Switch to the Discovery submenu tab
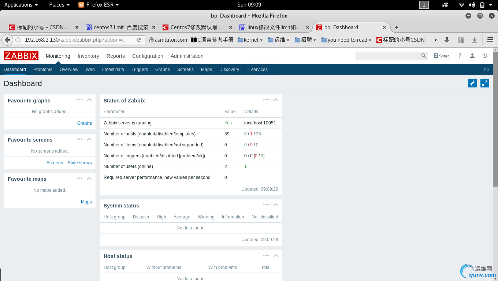 [x=229, y=70]
